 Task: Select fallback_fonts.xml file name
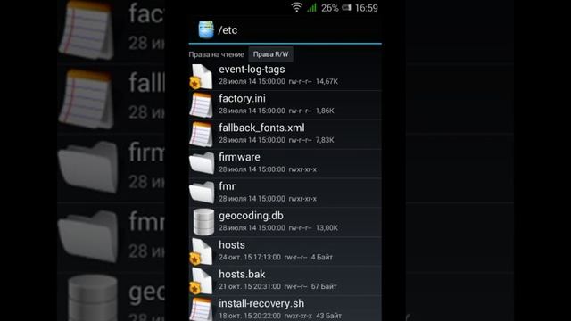(261, 128)
